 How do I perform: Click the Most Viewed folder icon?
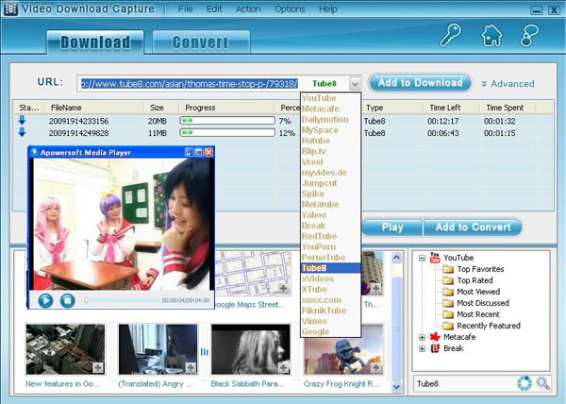448,292
